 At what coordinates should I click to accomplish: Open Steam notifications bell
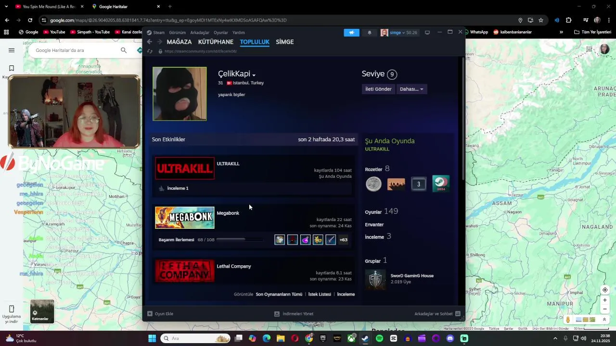370,33
